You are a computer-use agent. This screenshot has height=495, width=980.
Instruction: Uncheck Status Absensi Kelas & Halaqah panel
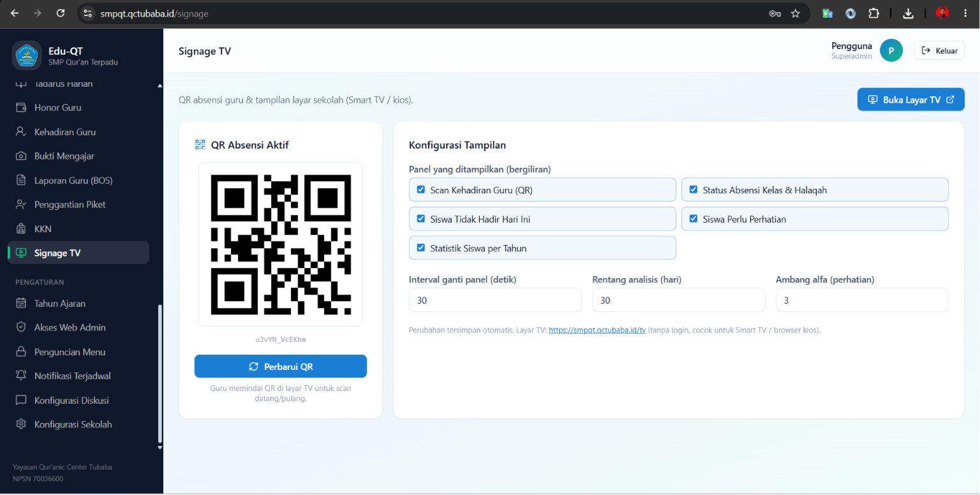point(694,189)
